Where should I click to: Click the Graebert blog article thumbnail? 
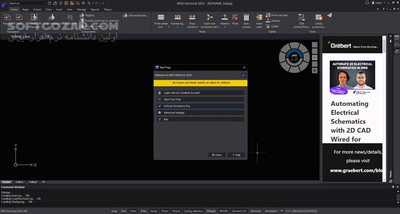pos(353,77)
